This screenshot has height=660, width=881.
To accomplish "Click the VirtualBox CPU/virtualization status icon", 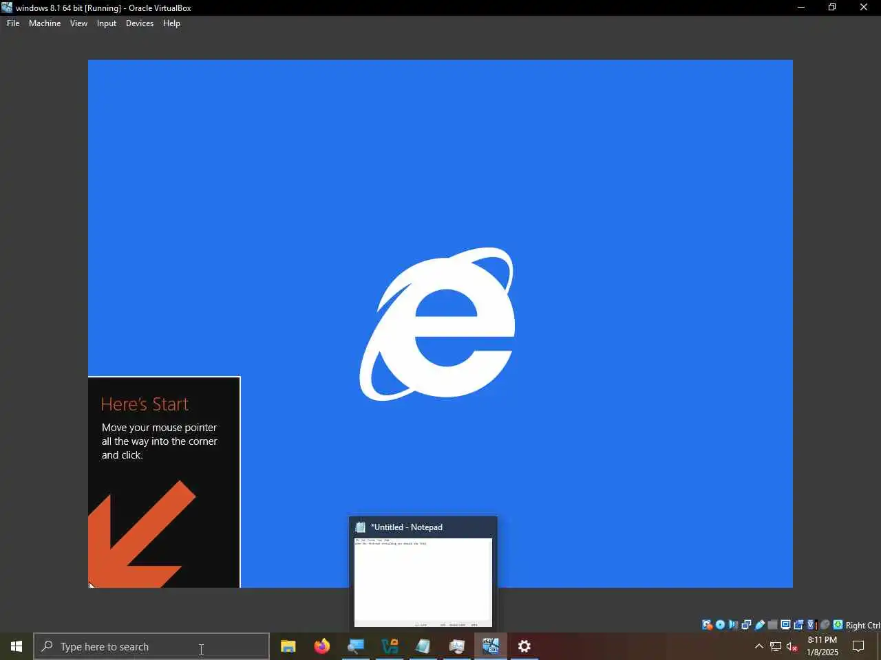I will (811, 624).
